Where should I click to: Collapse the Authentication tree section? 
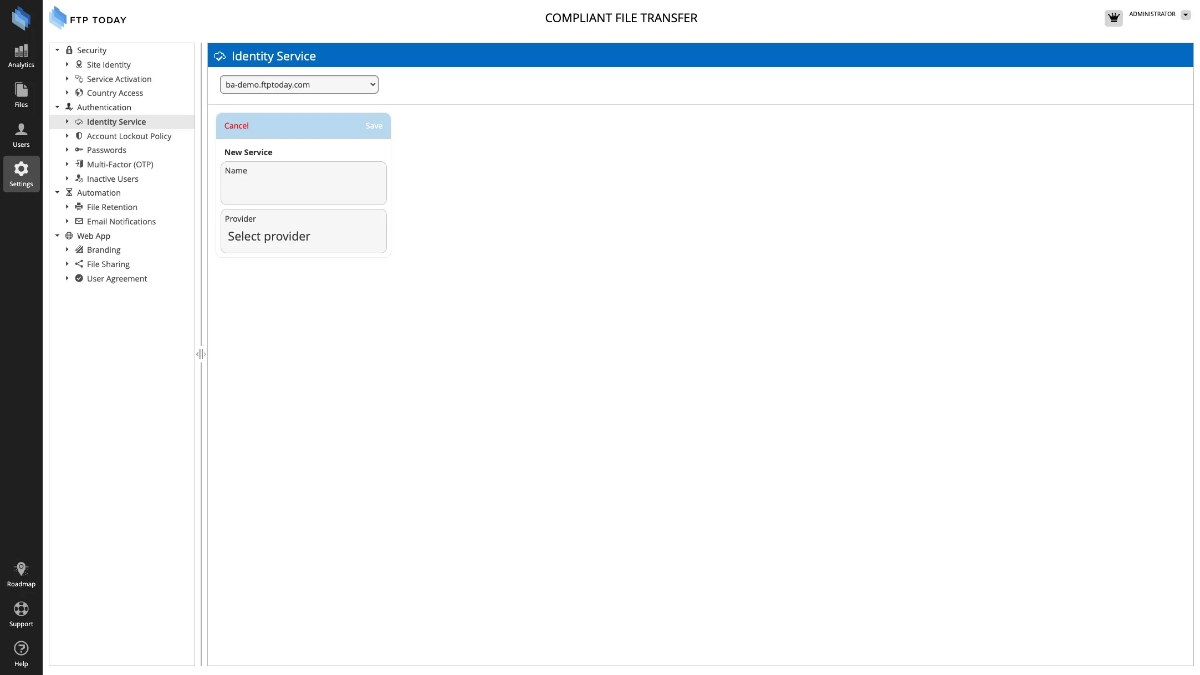57,108
